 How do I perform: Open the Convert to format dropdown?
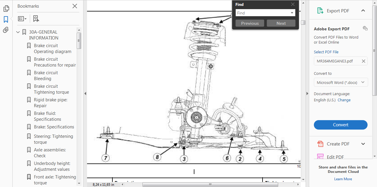341,83
